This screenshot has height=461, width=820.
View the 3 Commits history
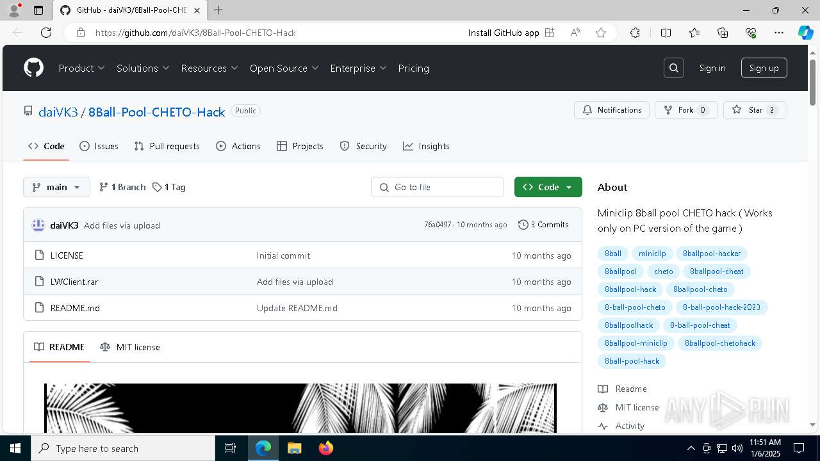pyautogui.click(x=543, y=225)
